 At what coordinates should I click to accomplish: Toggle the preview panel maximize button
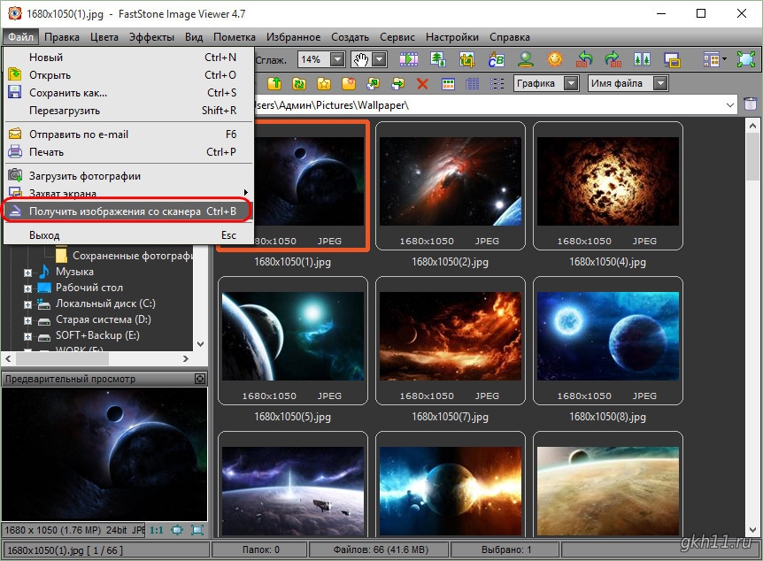click(199, 379)
